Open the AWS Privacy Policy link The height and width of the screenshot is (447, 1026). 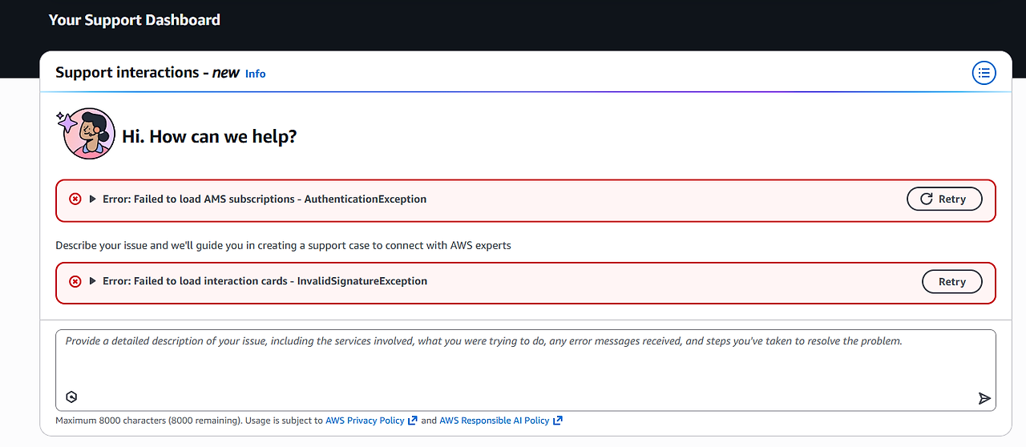tap(365, 421)
